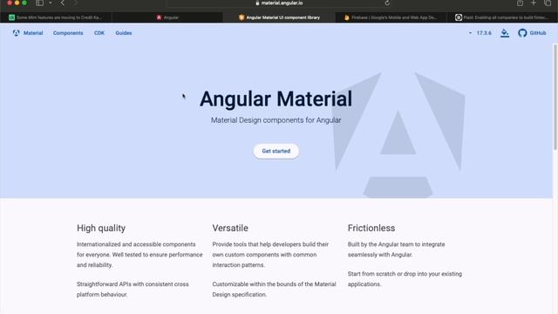Click the Safari forward arrow
The image size is (558, 314).
(76, 3)
